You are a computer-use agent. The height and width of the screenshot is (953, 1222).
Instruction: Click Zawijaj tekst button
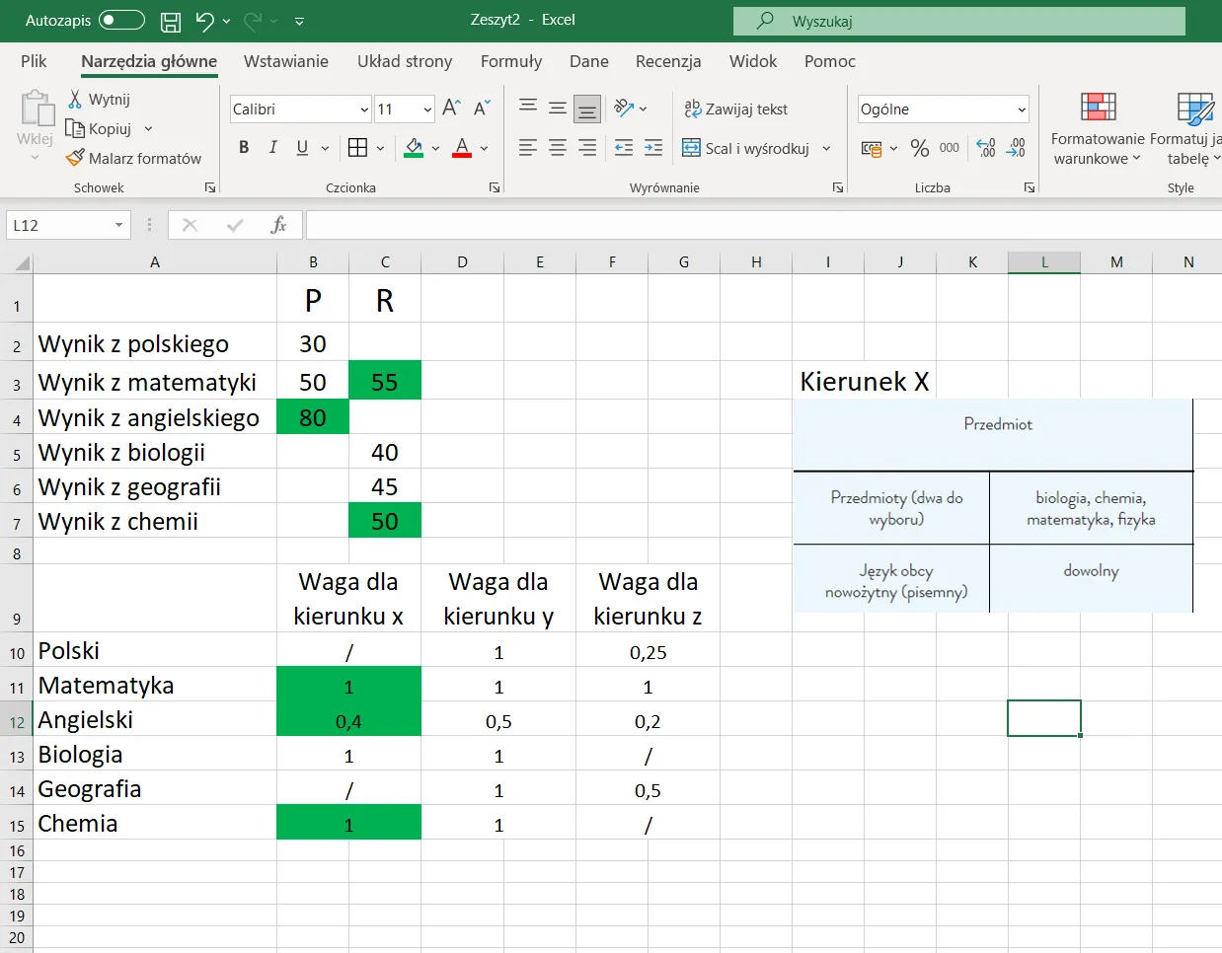pyautogui.click(x=736, y=110)
